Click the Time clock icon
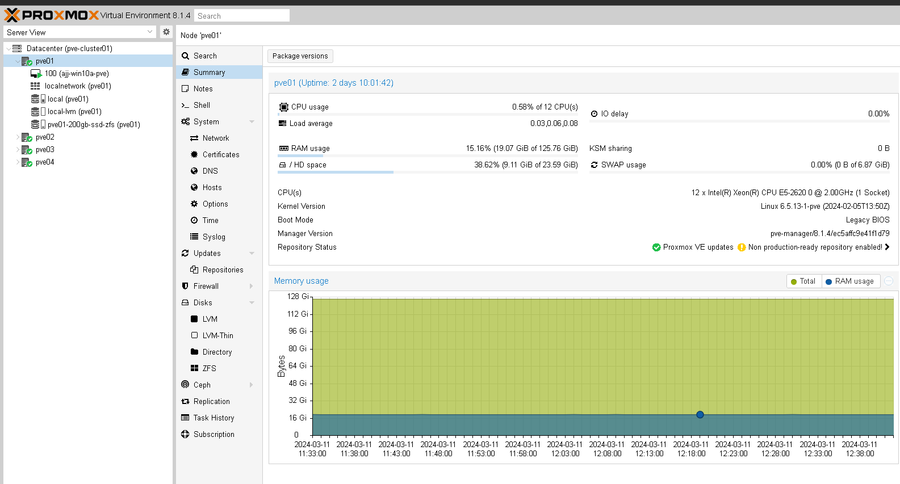This screenshot has width=900, height=484. pos(194,220)
